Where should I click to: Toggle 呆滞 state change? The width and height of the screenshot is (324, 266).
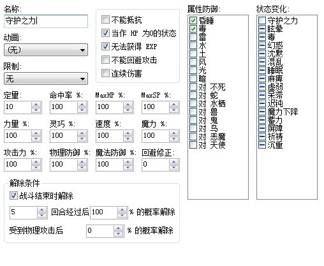[262, 95]
